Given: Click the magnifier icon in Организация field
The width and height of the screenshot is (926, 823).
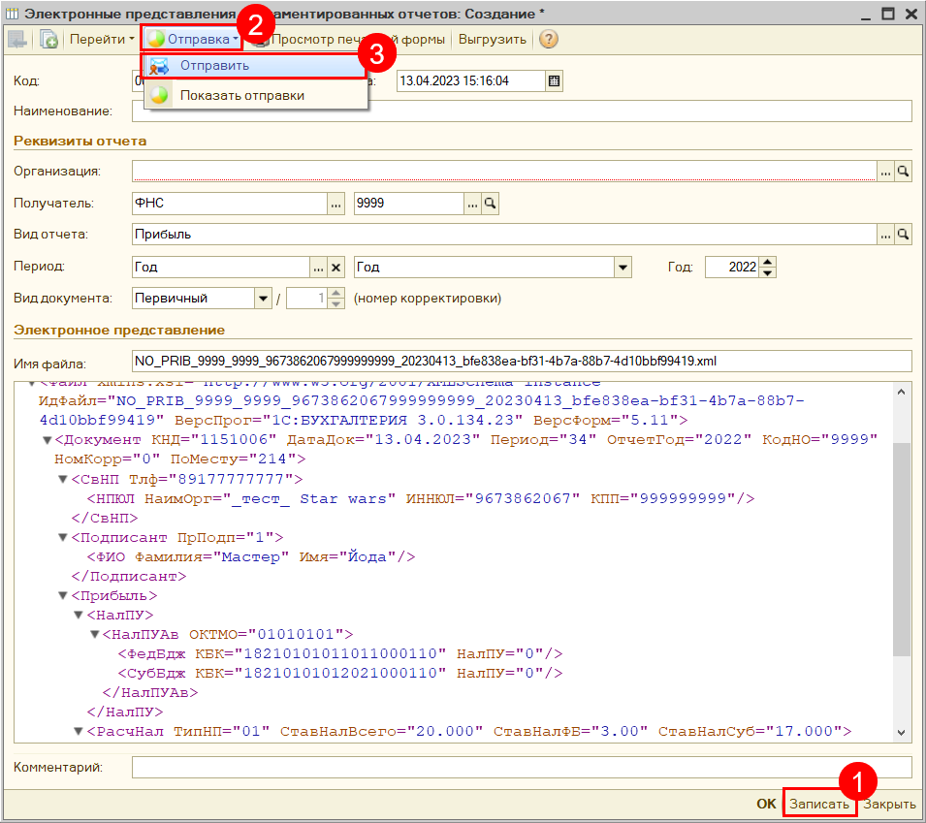Looking at the screenshot, I should click(903, 172).
